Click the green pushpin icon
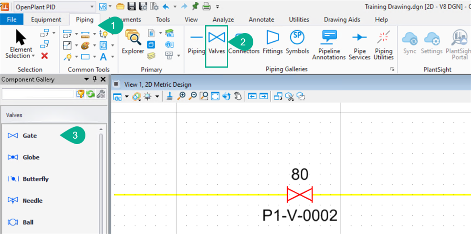This screenshot has height=234, width=471. [196, 6]
